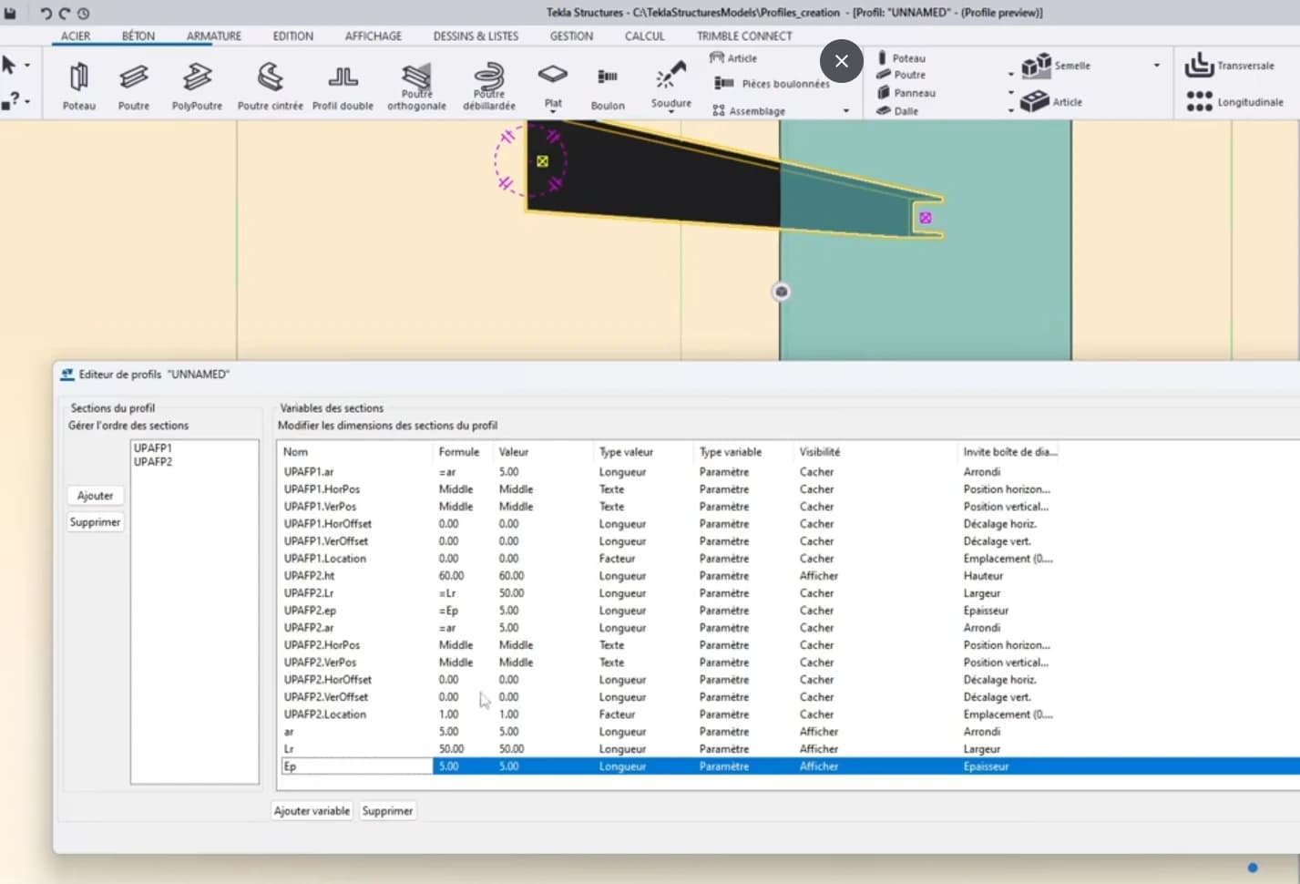The image size is (1300, 884).
Task: Open the Assemblage dropdown
Action: 845,110
